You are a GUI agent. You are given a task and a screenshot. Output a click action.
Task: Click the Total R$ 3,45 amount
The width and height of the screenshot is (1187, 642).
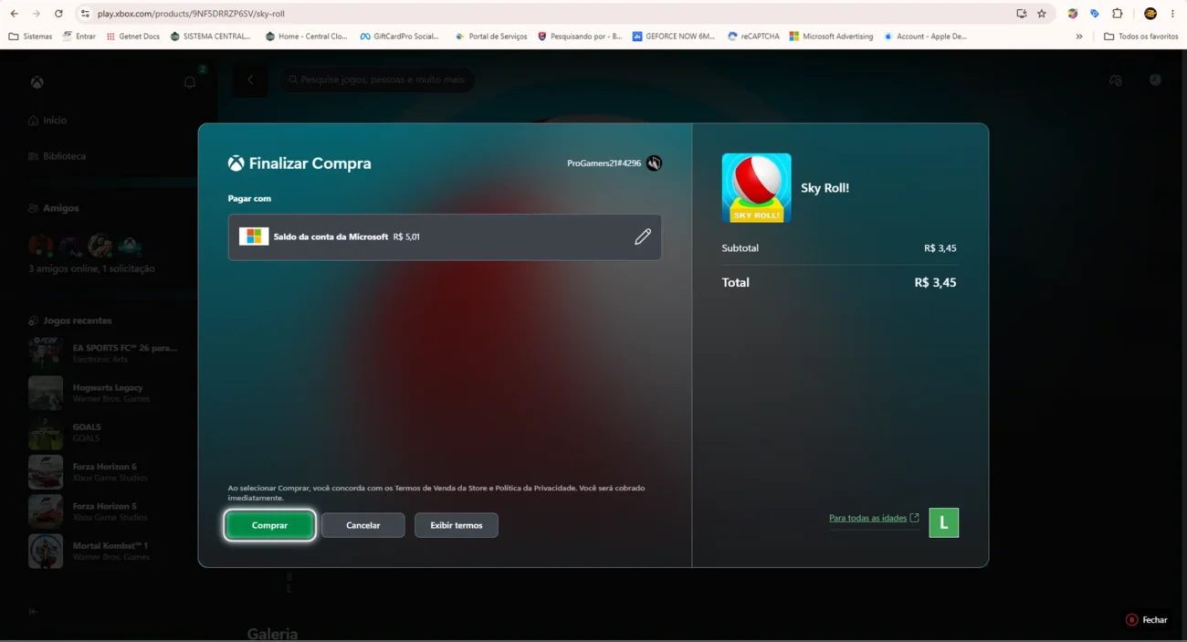(x=935, y=282)
